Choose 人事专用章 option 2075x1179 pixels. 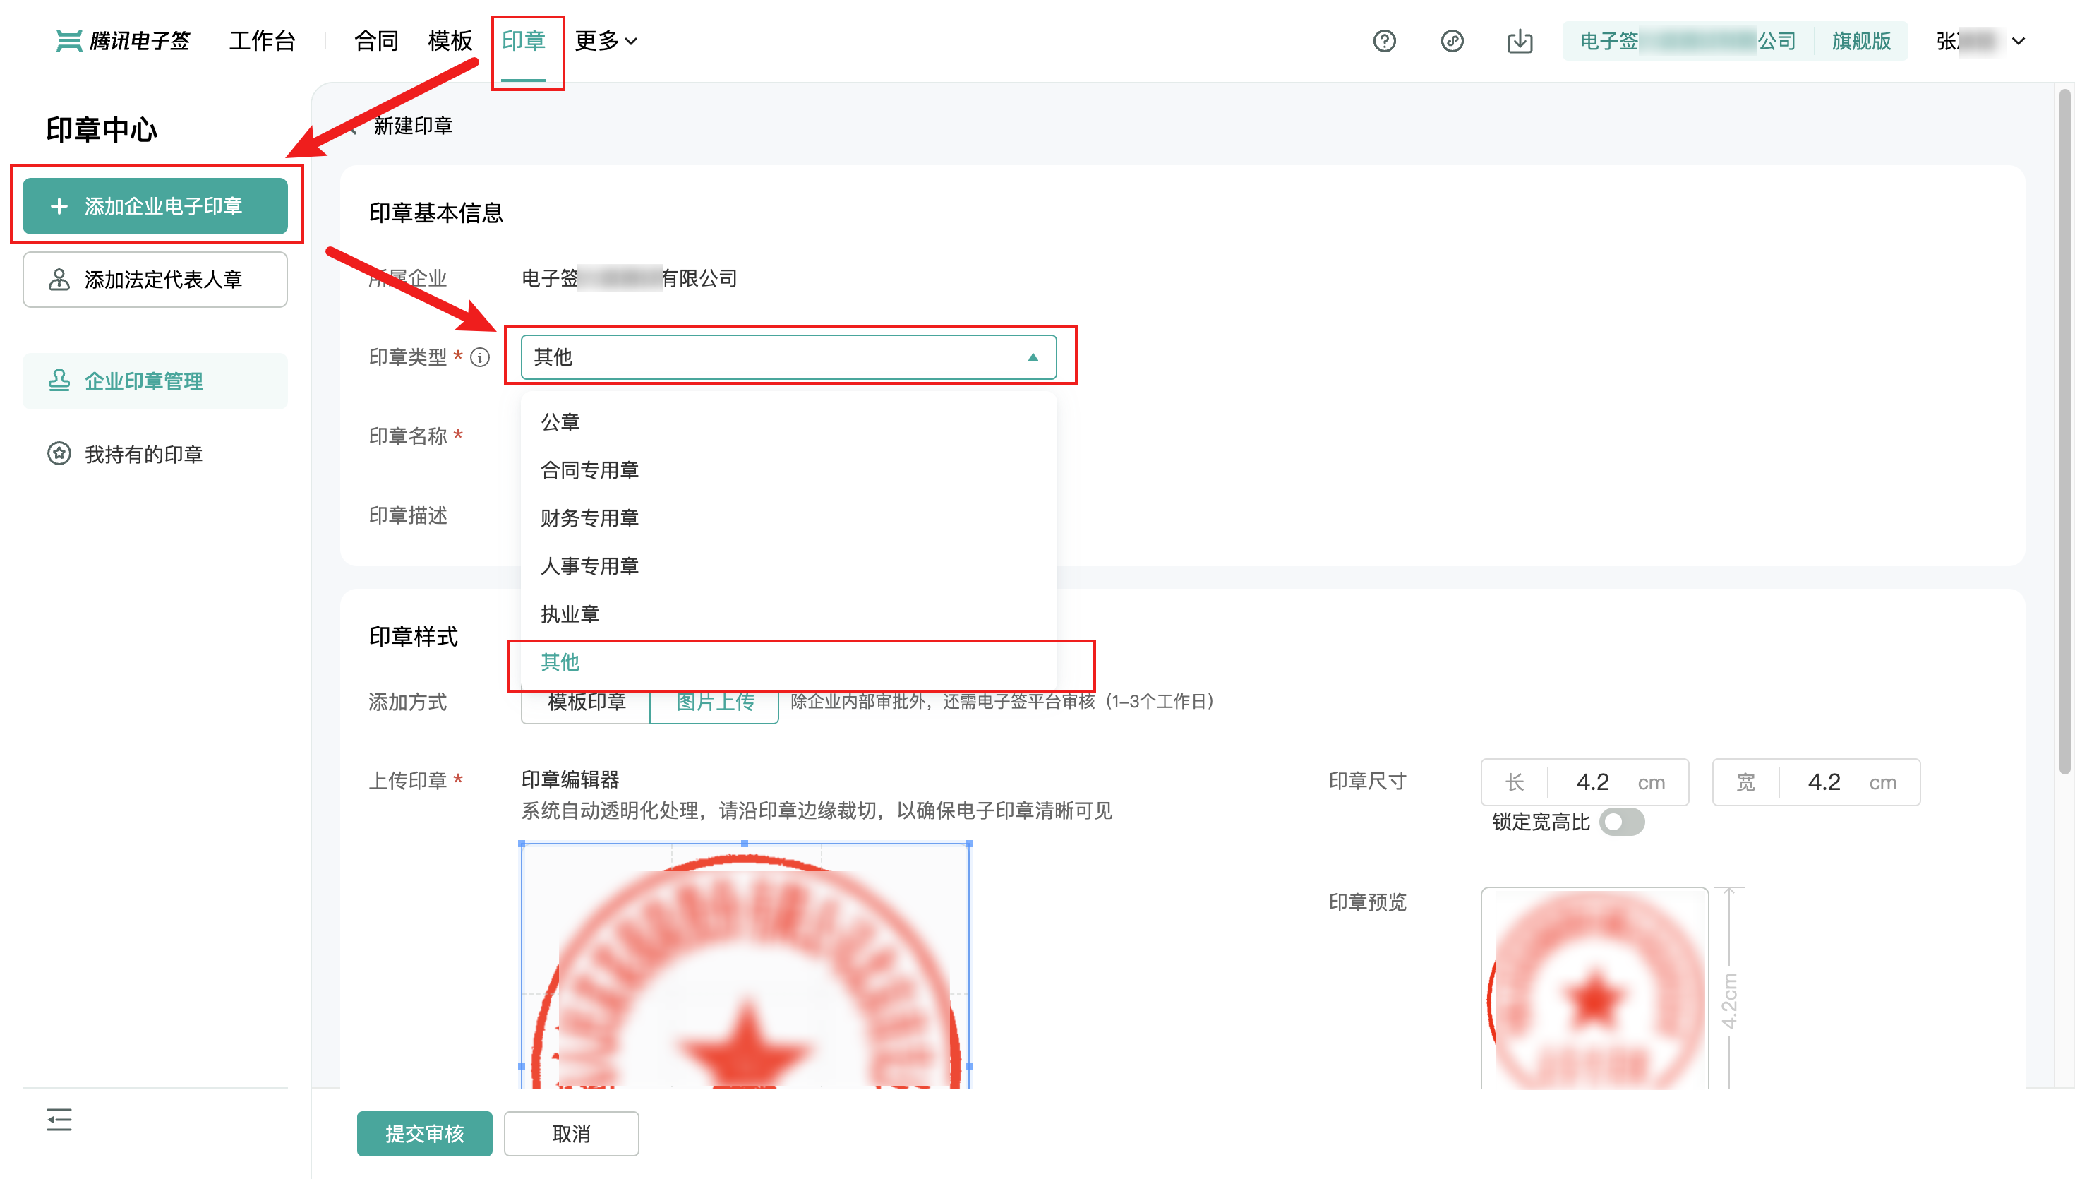pos(788,566)
